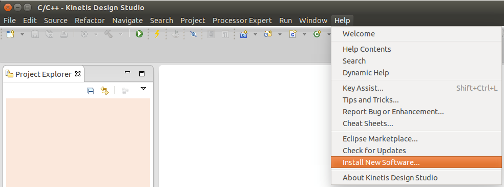Open the Refactor menu
Viewport: 504px width, 187px height.
tap(90, 20)
